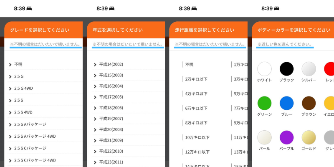
Task: Select the 2.5 S 4WD grade
Action: [23, 112]
